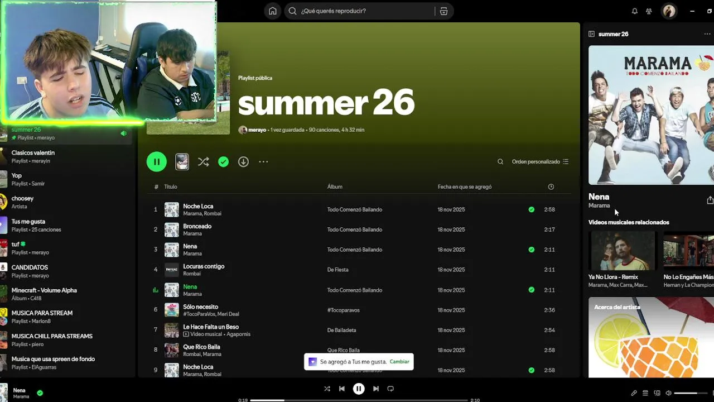This screenshot has width=714, height=402.
Task: Share the song from now playing panel
Action: pos(710,200)
